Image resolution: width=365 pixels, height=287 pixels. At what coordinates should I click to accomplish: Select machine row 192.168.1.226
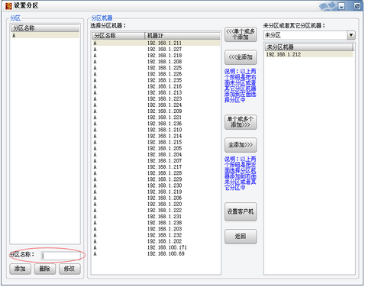[x=156, y=74]
